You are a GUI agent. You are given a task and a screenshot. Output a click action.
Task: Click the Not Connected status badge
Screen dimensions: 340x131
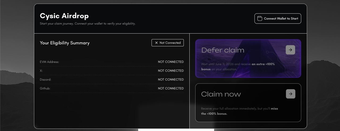168,43
